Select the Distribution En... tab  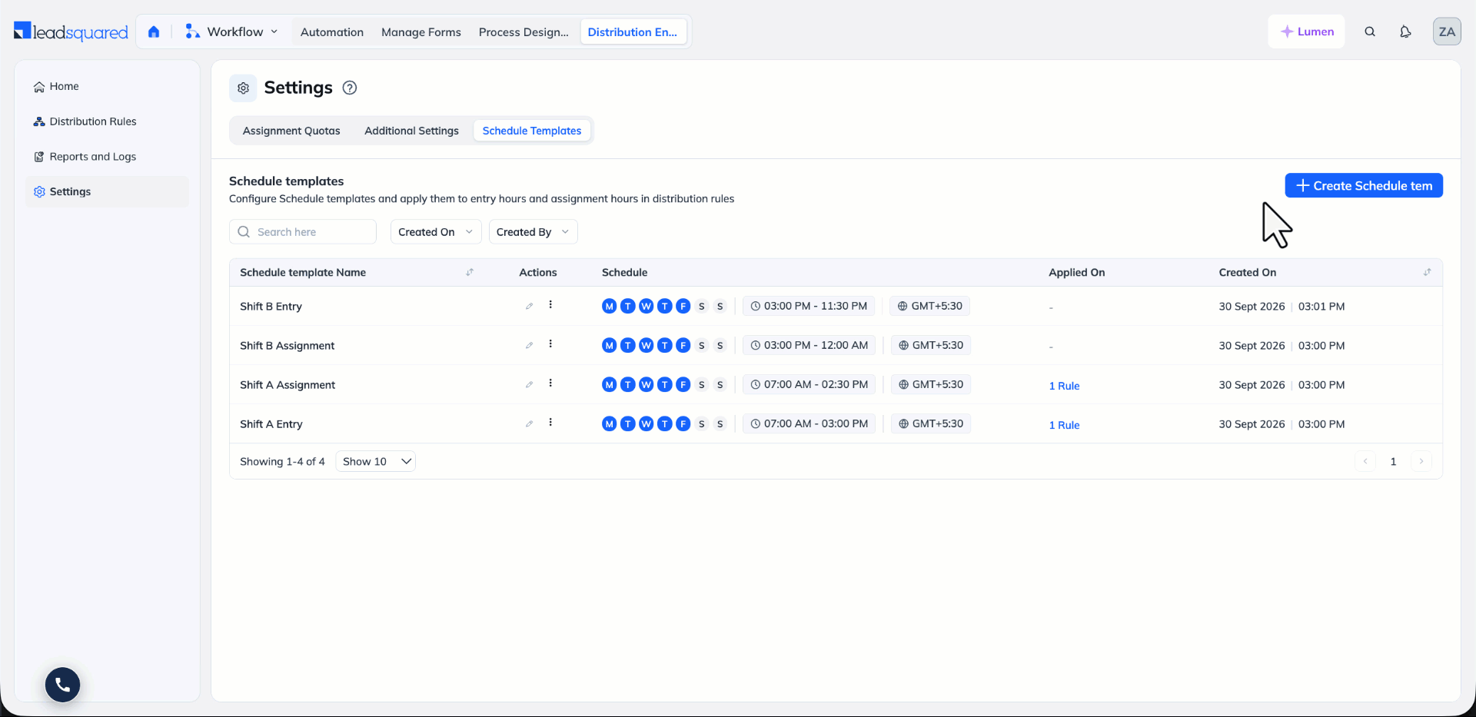click(x=633, y=32)
